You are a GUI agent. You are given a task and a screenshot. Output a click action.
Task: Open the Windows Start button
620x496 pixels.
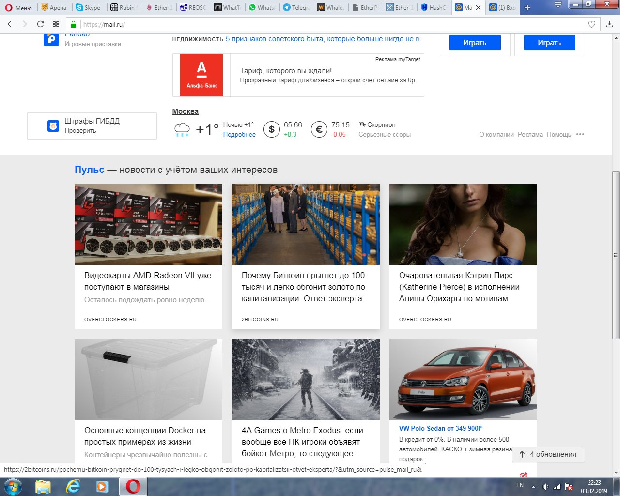(13, 486)
